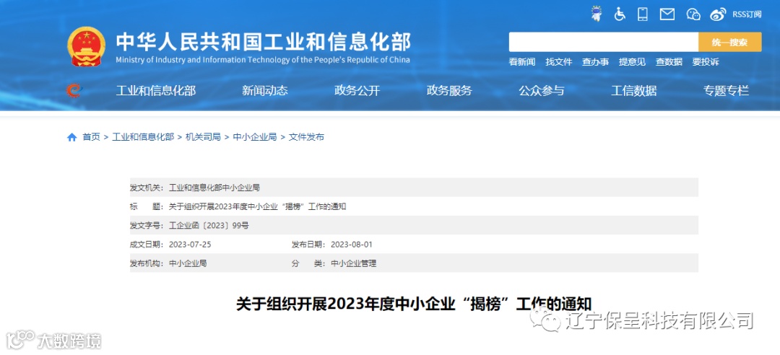Select the 发布日期 value 2023-08-01
780x355 pixels.
tap(352, 245)
